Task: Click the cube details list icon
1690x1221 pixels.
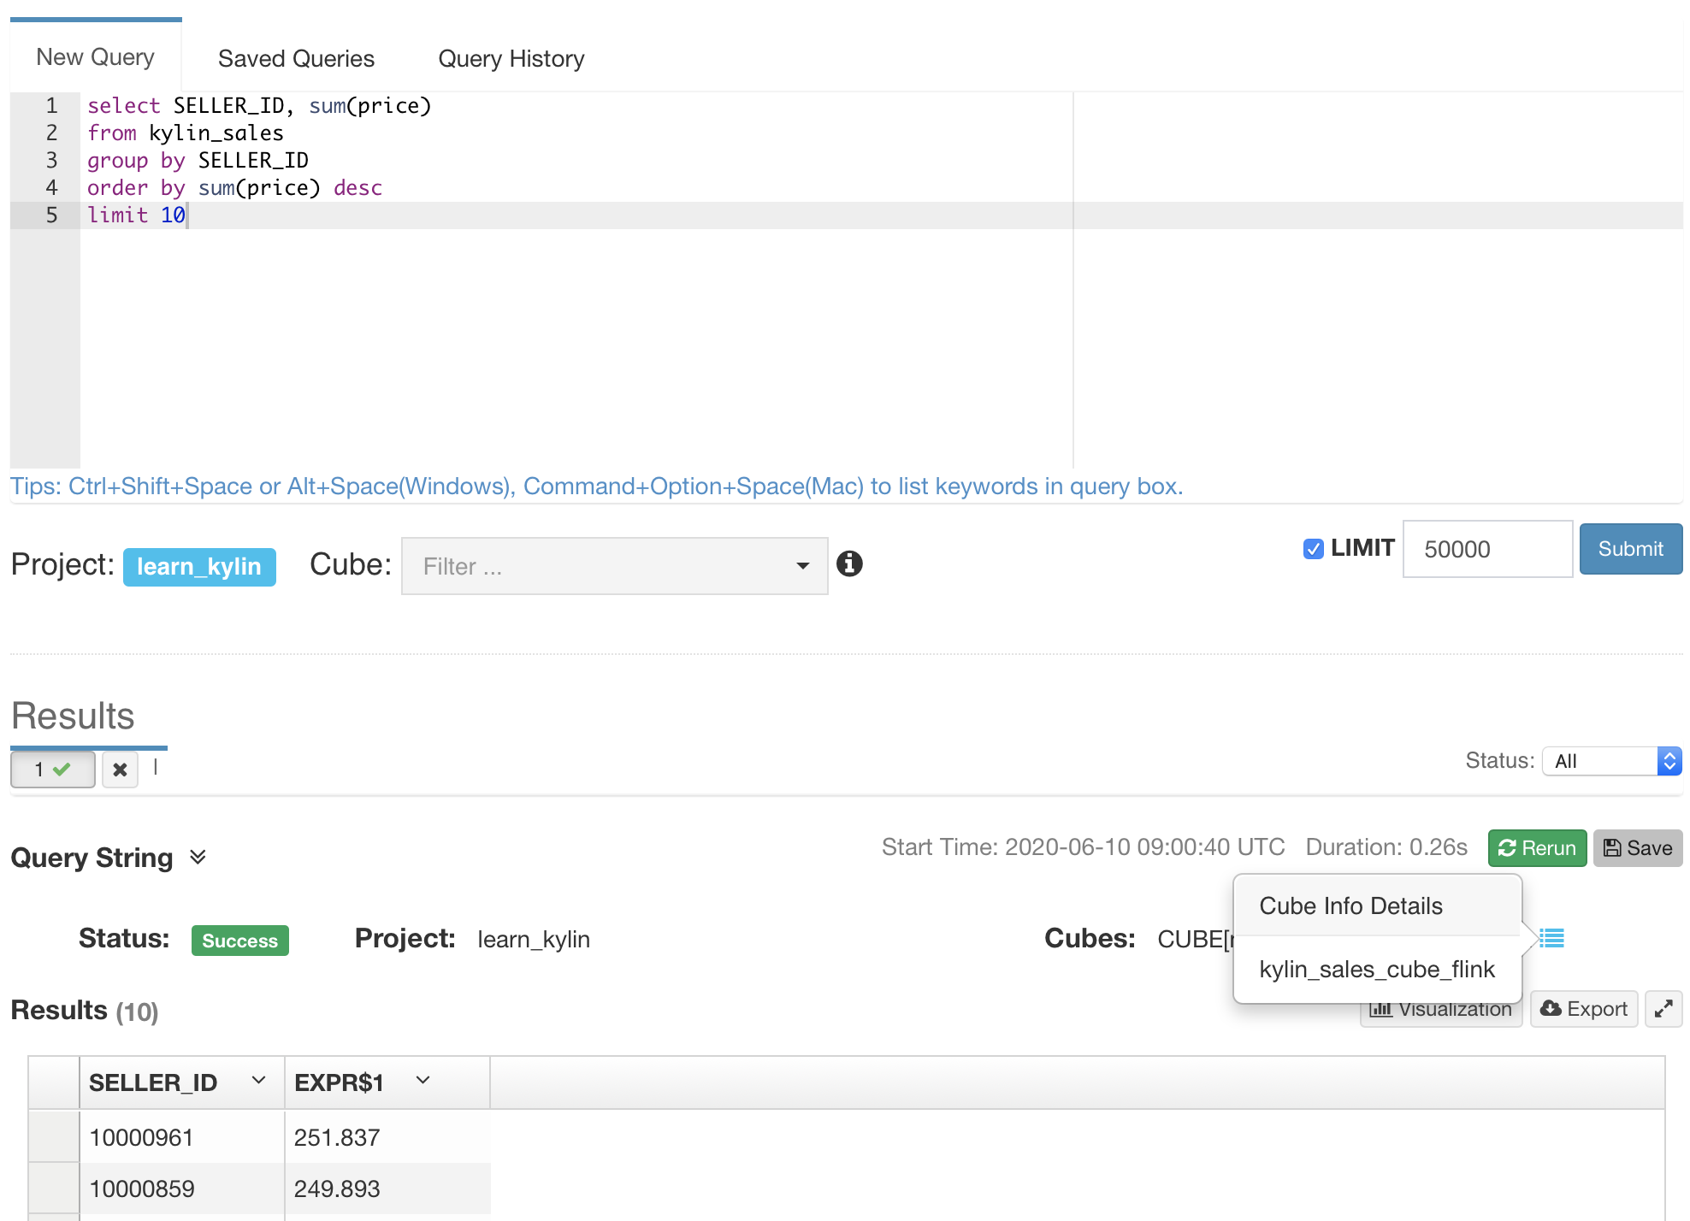Action: (x=1551, y=939)
